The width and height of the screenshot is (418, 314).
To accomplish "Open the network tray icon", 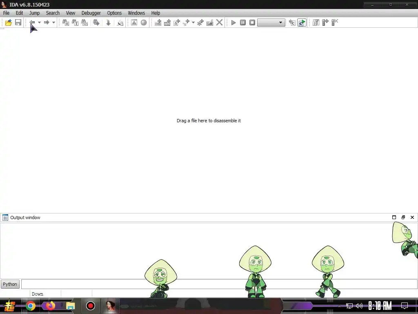I will pos(349,306).
